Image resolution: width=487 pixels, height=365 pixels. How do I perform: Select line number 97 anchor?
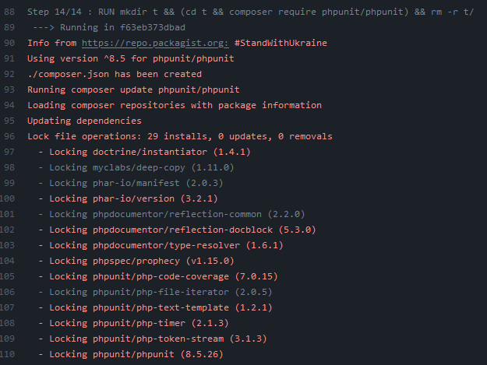9,152
